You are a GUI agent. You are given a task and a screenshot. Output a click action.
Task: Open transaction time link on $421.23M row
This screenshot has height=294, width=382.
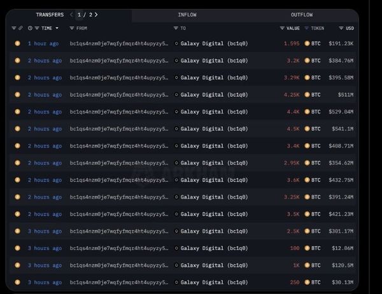(x=45, y=214)
